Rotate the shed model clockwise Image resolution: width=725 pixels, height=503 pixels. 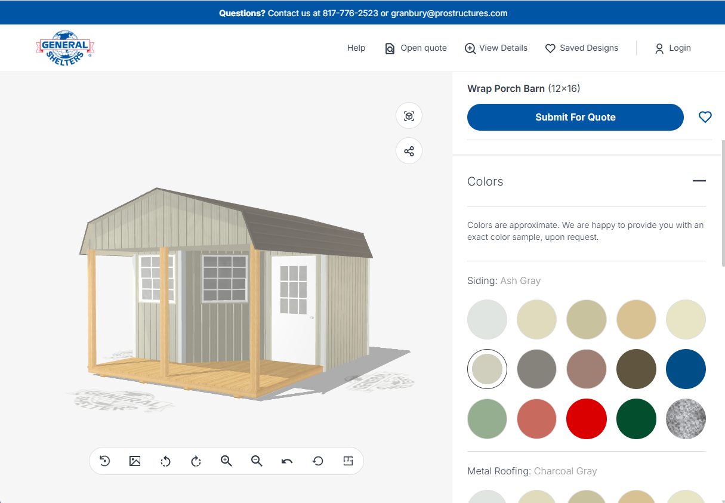point(196,461)
